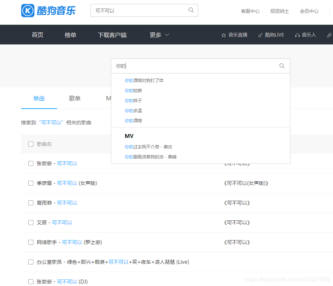
Task: Click album 《可不可以》 in 网络歌手 row
Action: 237,242
